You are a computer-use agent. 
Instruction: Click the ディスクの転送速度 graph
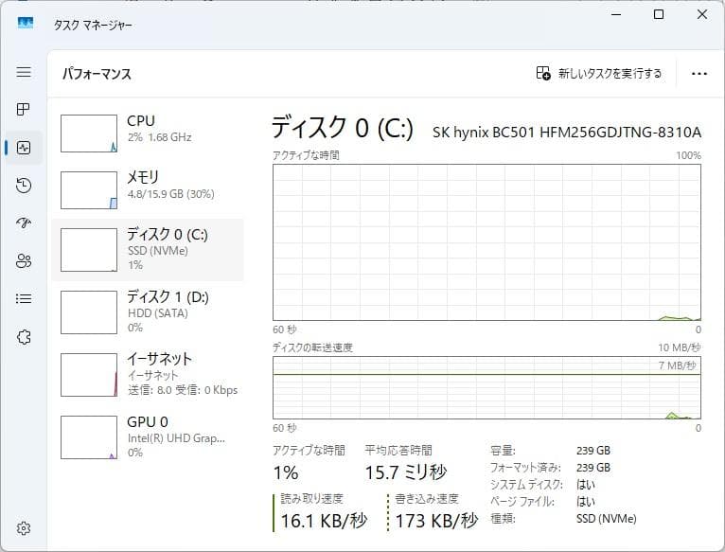click(486, 388)
